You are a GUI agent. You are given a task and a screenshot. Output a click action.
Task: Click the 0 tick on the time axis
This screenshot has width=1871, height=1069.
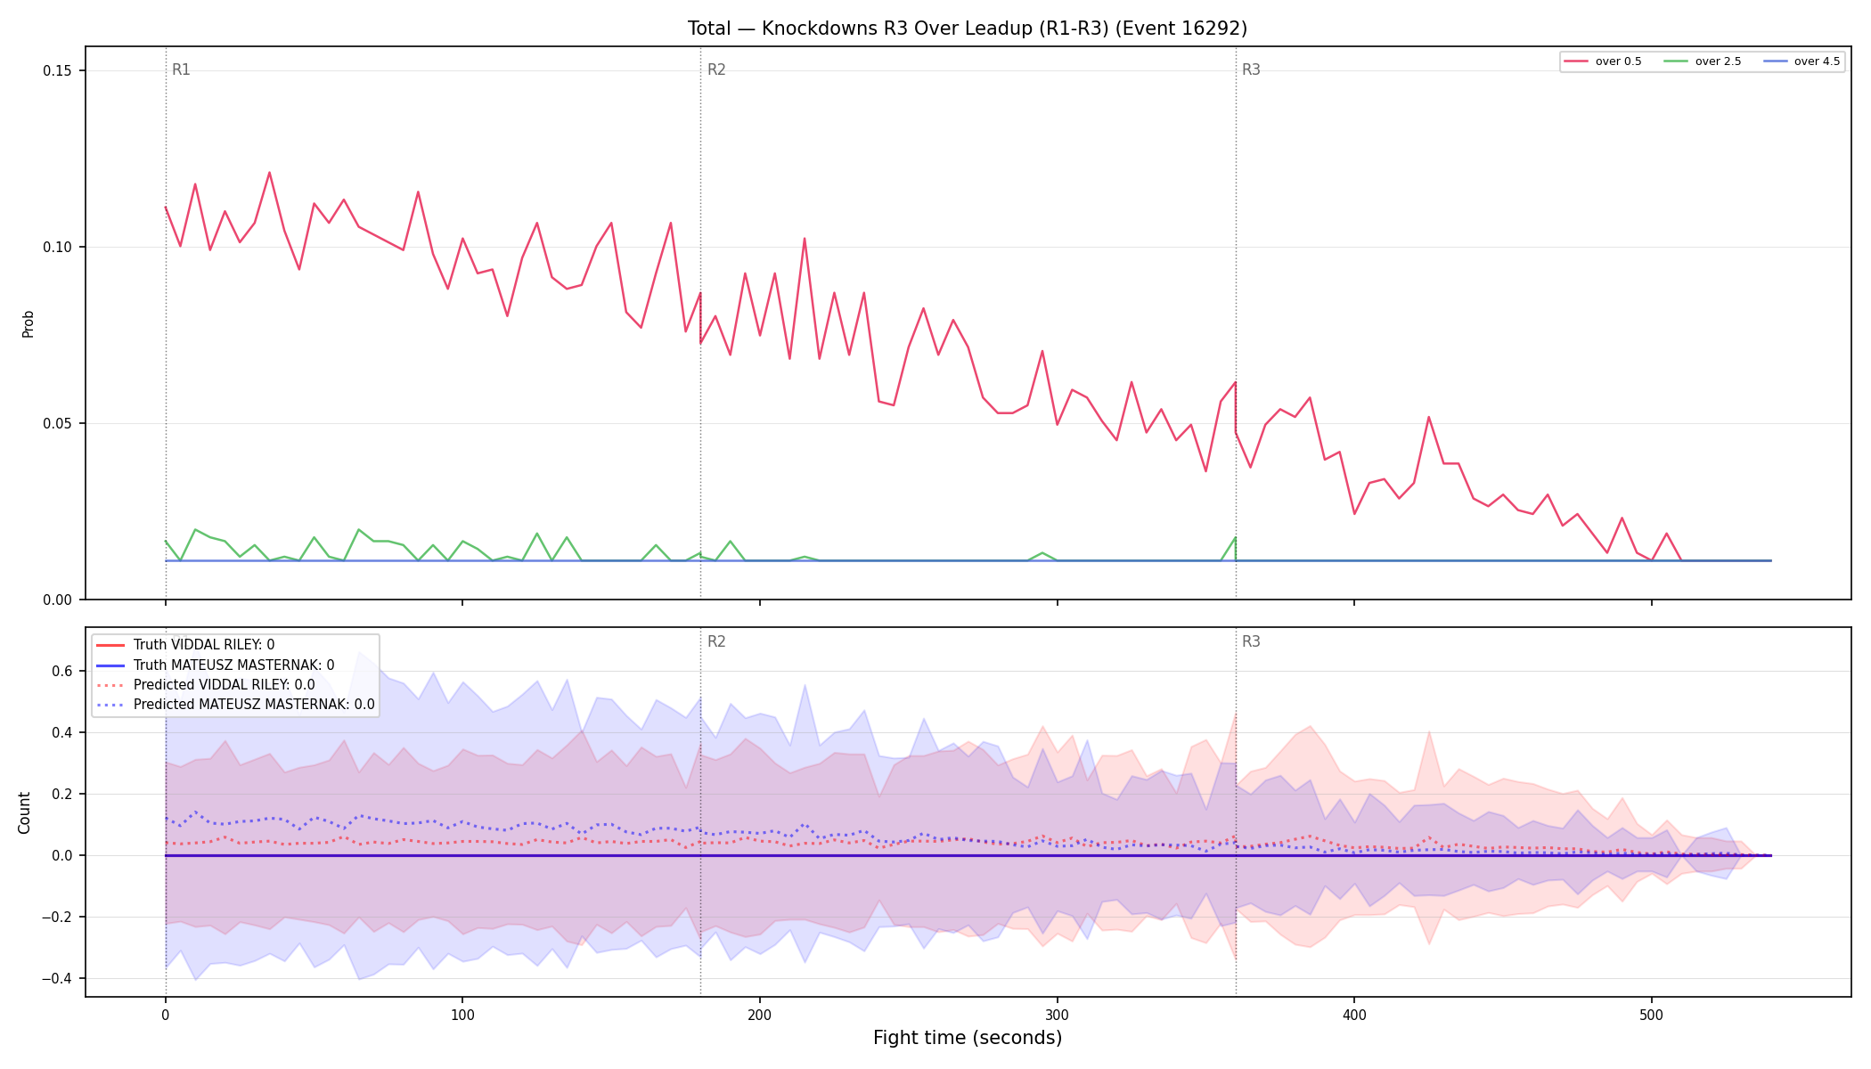pyautogui.click(x=165, y=1015)
